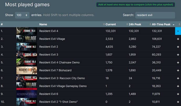Select the all-time peak value 10,811
This screenshot has width=181, height=106.
pyautogui.click(x=156, y=102)
